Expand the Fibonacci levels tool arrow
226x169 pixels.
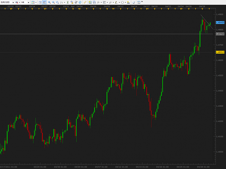click(x=107, y=3)
